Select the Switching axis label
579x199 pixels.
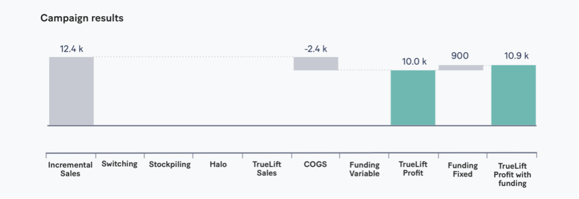[x=119, y=164]
